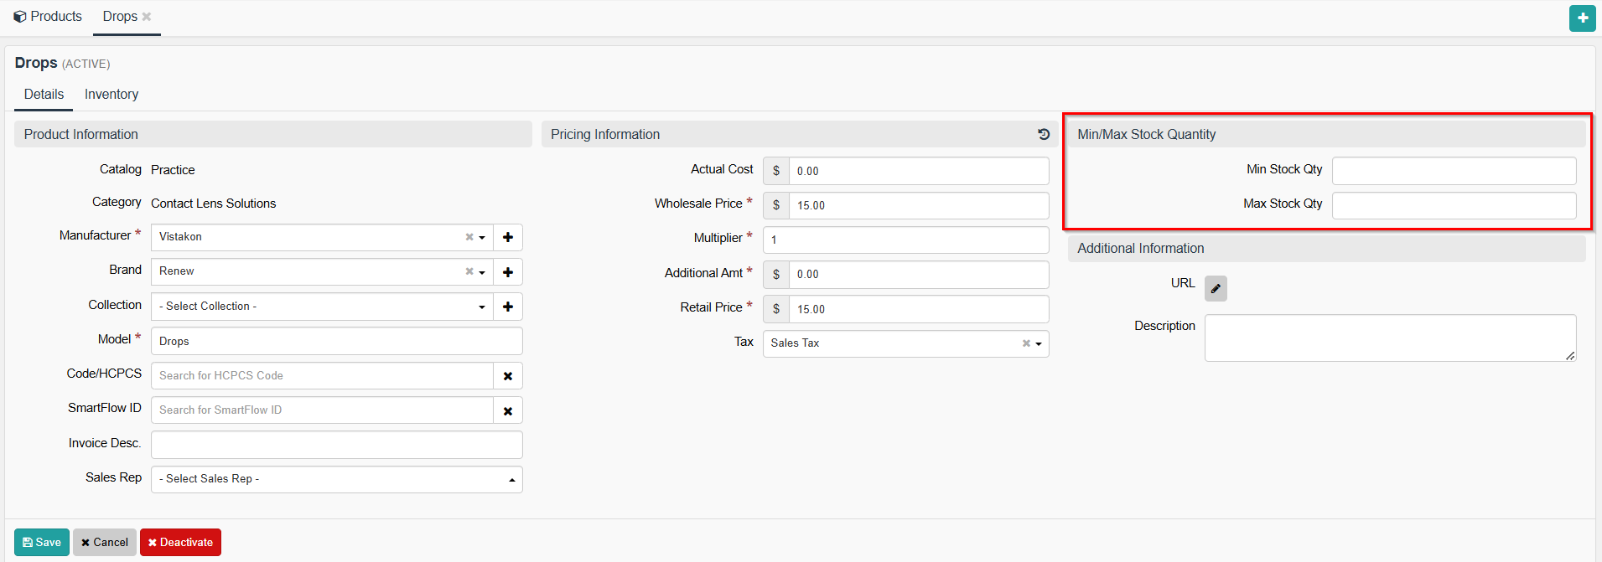This screenshot has width=1602, height=562.
Task: Edit the URL with the pencil icon
Action: 1216,288
